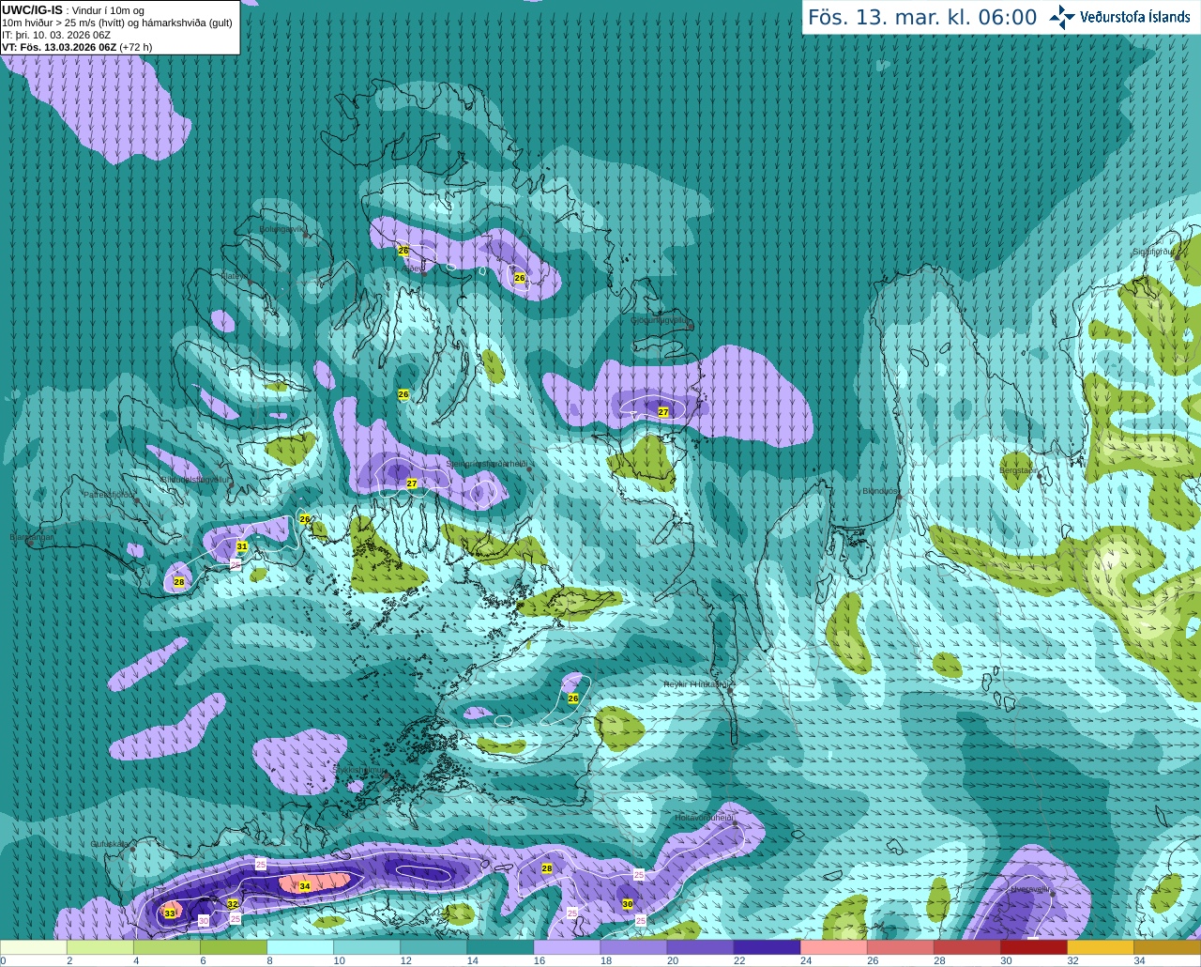Click the Gufuskálar station label

pos(110,844)
